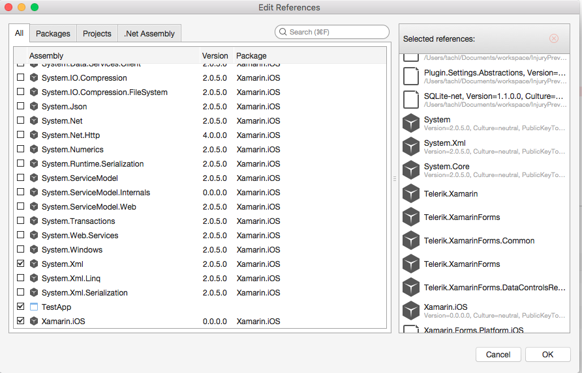Image resolution: width=582 pixels, height=373 pixels.
Task: Select the System.ServiceModel row text
Action: coord(80,178)
